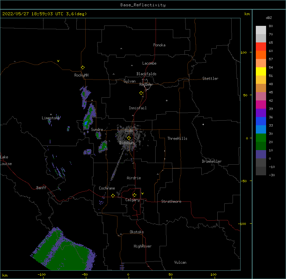Click the yellow diamond marker above Calgary label
Viewport: 286px width, 279px height.
click(x=134, y=195)
